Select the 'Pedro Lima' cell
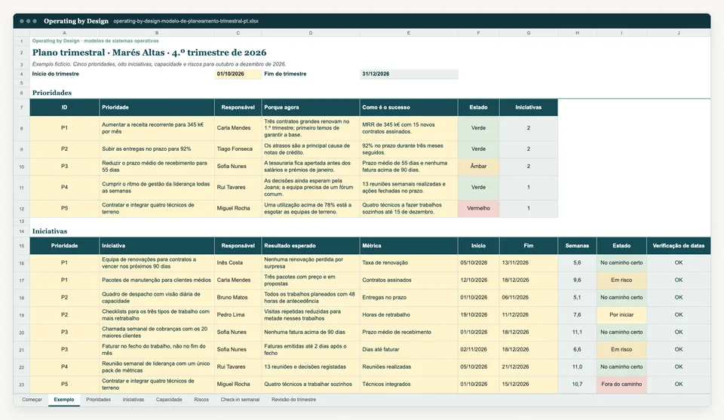This screenshot has width=724, height=420. [238, 314]
